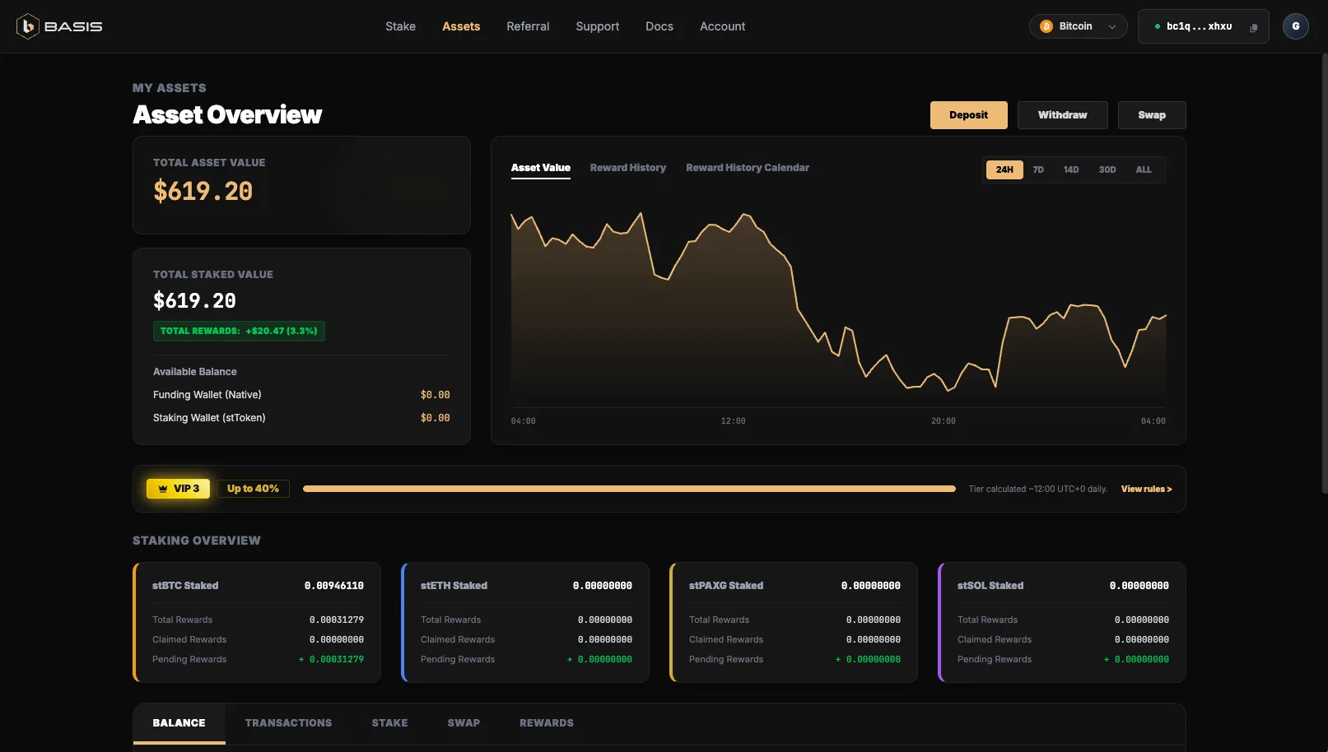Select the 30D time range
The image size is (1328, 752).
[1107, 169]
